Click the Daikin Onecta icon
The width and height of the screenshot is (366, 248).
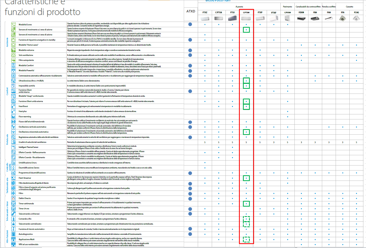pyautogui.click(x=13, y=198)
